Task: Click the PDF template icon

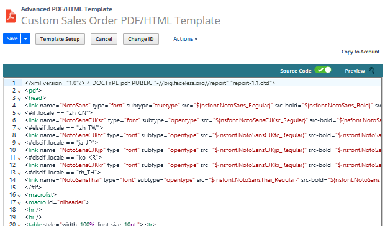Action: coord(11,16)
